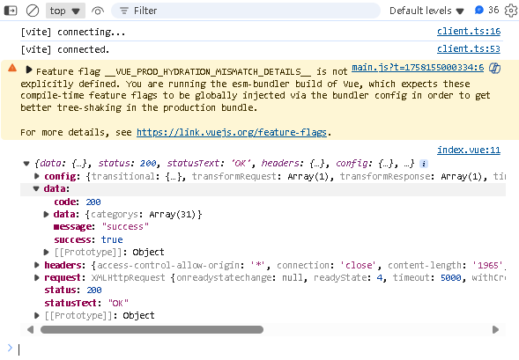Click the horizontal scrollbar thumb
The height and width of the screenshot is (360, 519).
(x=152, y=329)
